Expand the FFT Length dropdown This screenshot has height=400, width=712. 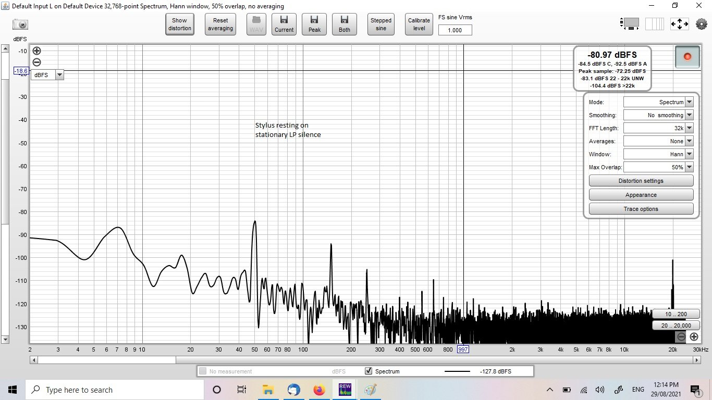[x=658, y=128]
